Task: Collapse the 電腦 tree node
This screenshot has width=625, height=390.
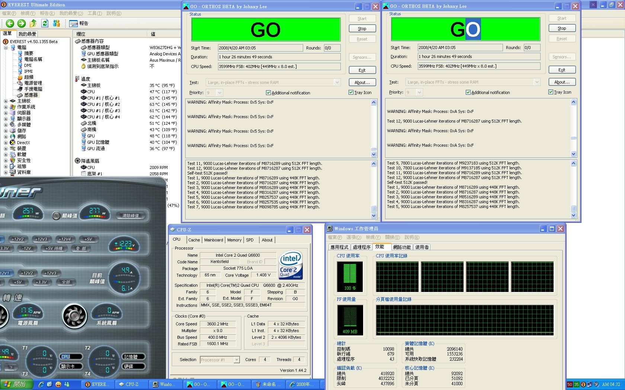Action: click(6, 48)
